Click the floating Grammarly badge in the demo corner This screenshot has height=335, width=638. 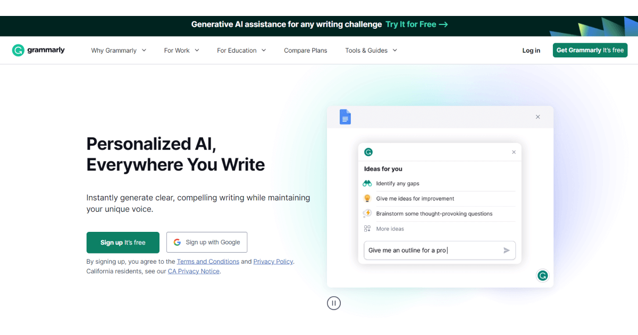(x=542, y=275)
